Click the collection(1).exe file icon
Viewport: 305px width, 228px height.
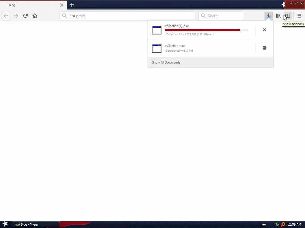(157, 30)
